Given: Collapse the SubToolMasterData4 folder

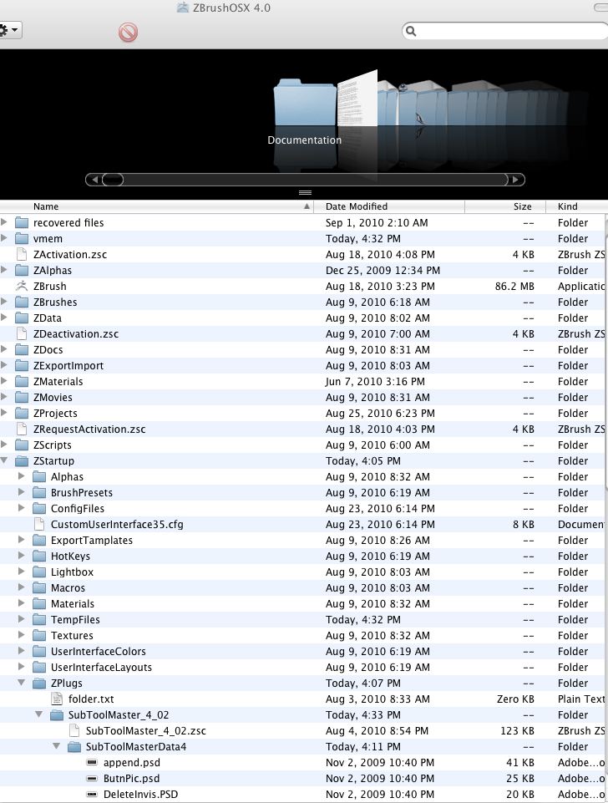Looking at the screenshot, I should point(56,746).
